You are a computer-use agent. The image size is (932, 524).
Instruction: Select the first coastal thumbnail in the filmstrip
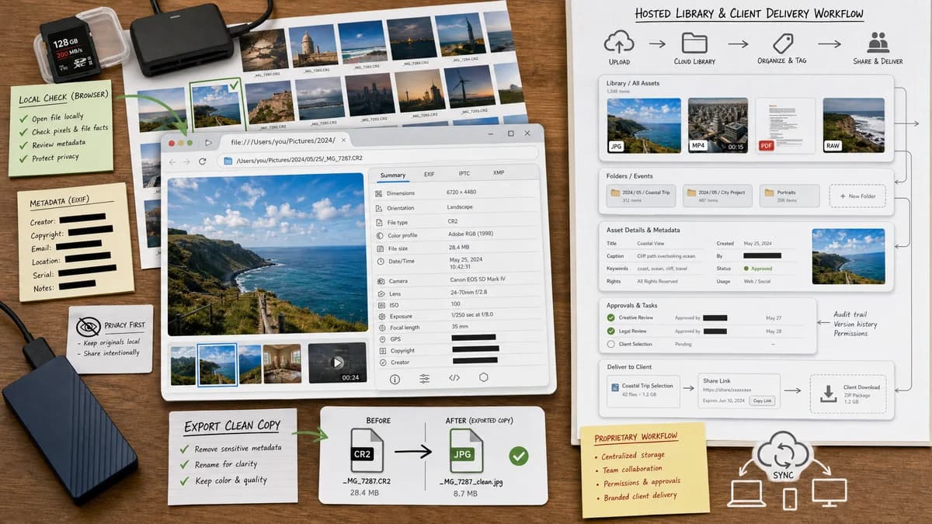[183, 365]
